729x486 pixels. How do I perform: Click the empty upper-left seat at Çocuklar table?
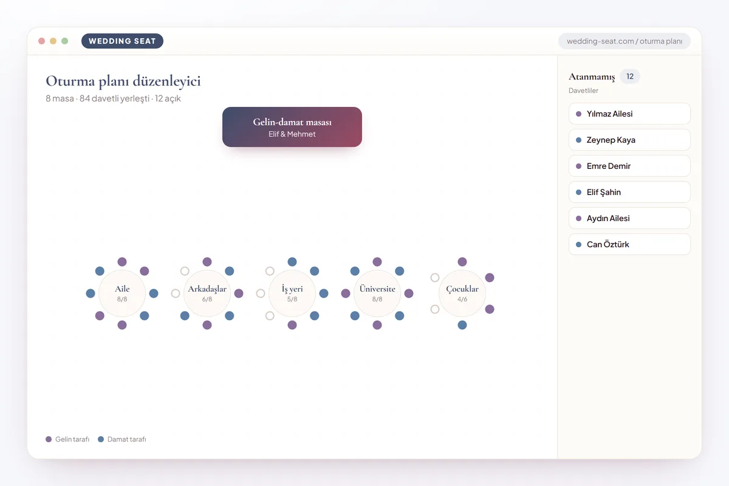[x=435, y=278]
